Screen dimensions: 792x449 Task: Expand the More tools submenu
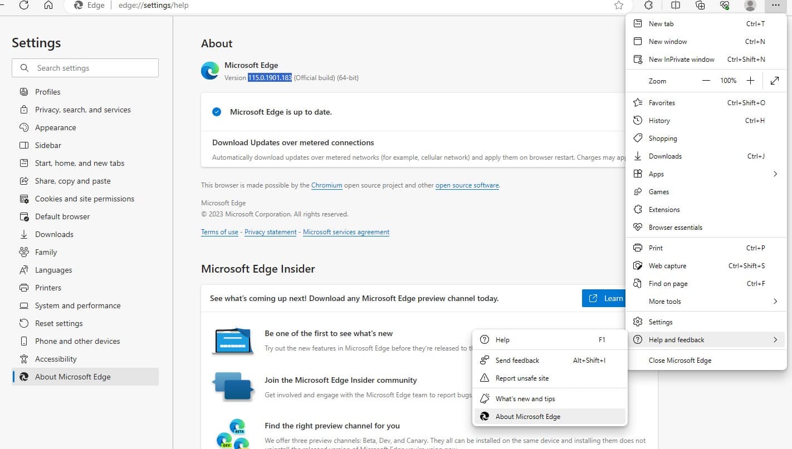[x=775, y=301]
